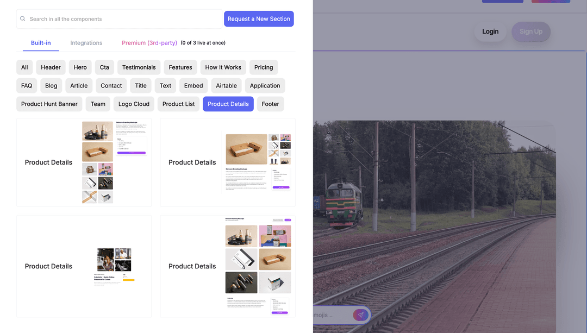This screenshot has height=333, width=587.
Task: Choose the Text category
Action: click(x=165, y=86)
